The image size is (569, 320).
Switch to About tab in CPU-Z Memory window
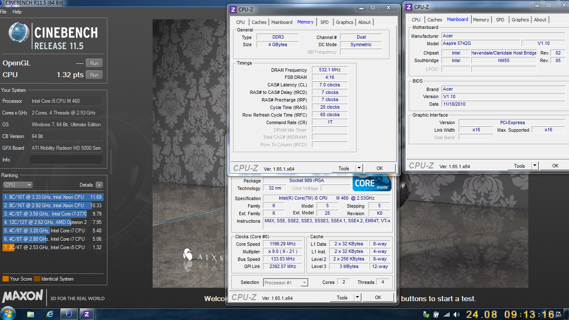pos(364,22)
